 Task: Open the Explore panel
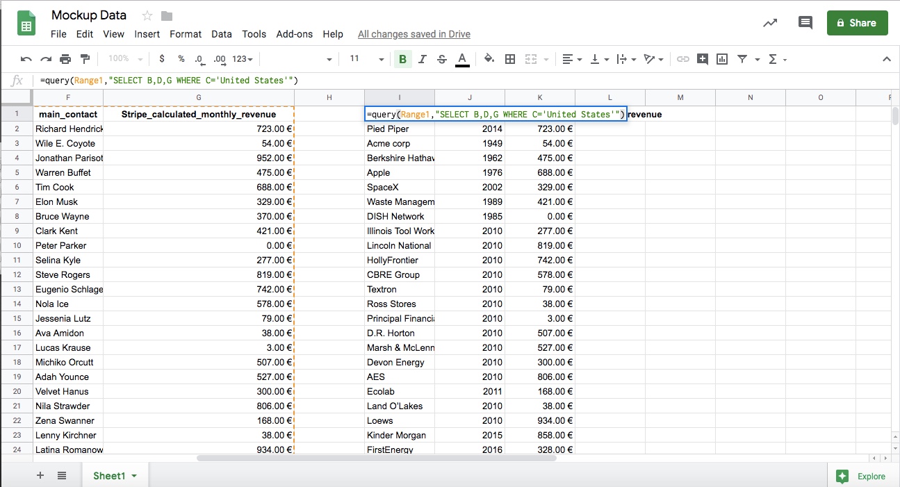pos(863,477)
